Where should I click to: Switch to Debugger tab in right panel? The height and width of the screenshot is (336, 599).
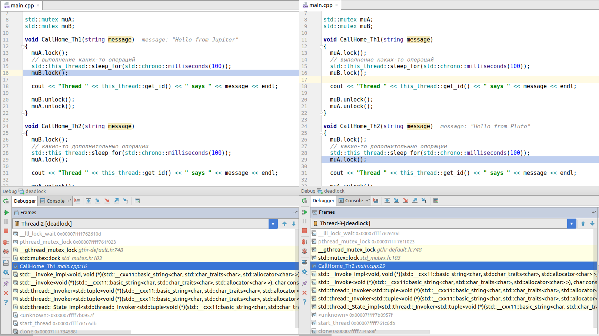pos(323,200)
